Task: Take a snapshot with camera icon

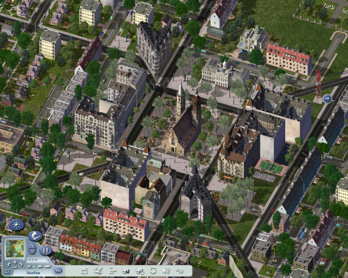Action: click(x=126, y=271)
